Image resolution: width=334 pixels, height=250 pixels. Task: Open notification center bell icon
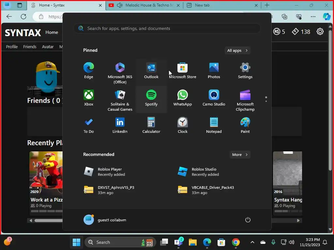click(x=325, y=242)
